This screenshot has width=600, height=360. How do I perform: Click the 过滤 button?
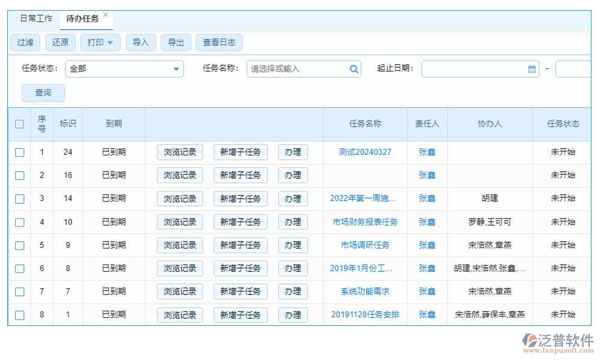(25, 42)
